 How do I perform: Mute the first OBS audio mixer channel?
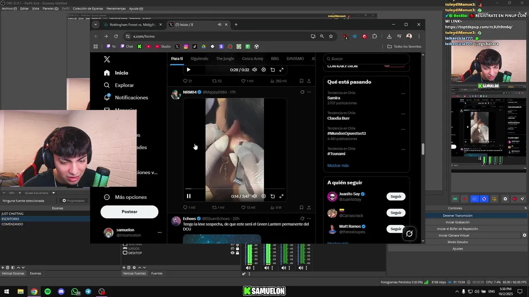click(x=248, y=268)
